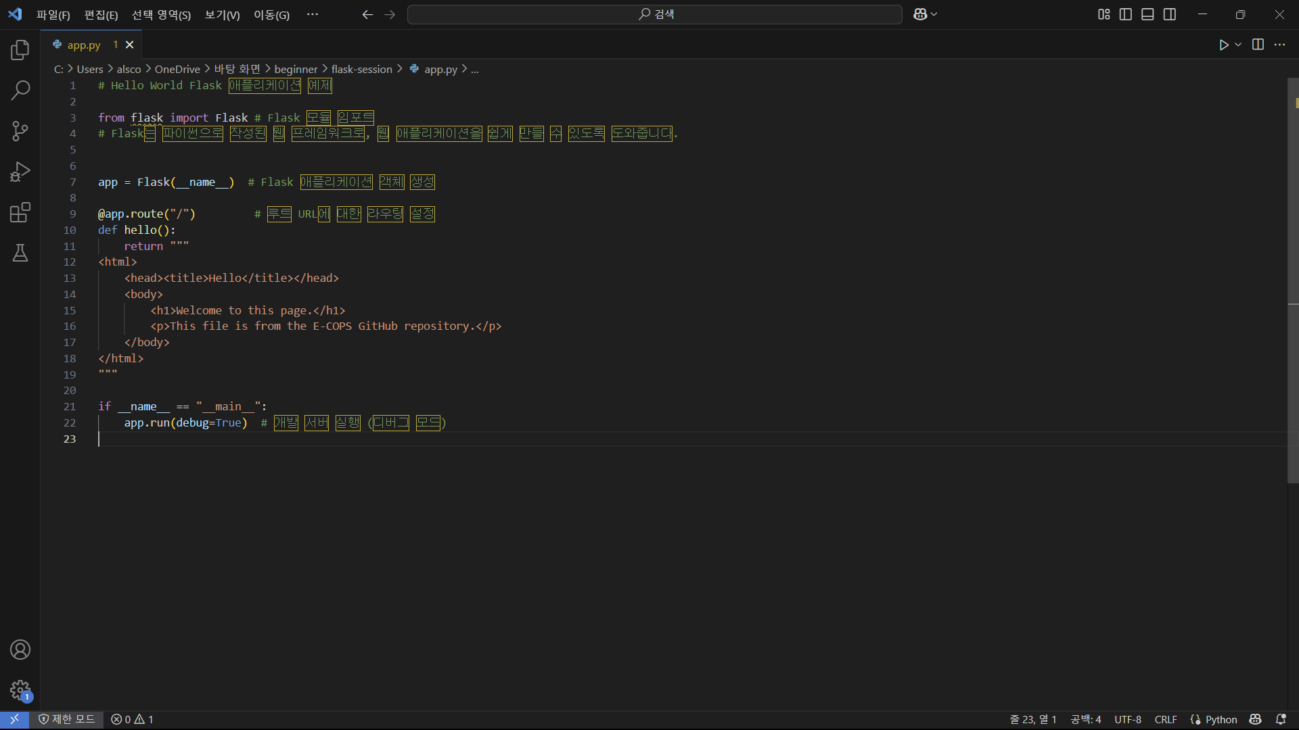Click the 제한 모드 restricted mode status button
The image size is (1299, 730).
click(x=66, y=719)
